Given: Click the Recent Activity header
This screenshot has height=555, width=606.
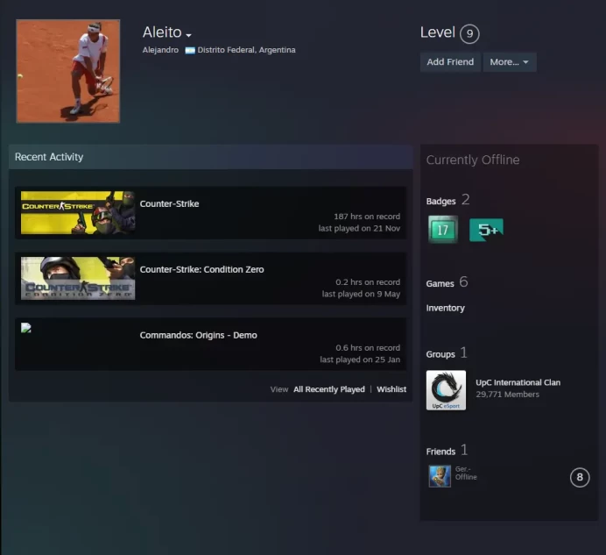Looking at the screenshot, I should pos(211,157).
